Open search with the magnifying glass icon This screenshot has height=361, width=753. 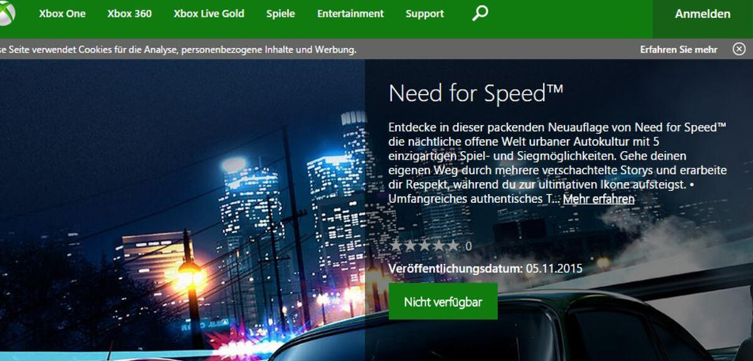pyautogui.click(x=480, y=13)
